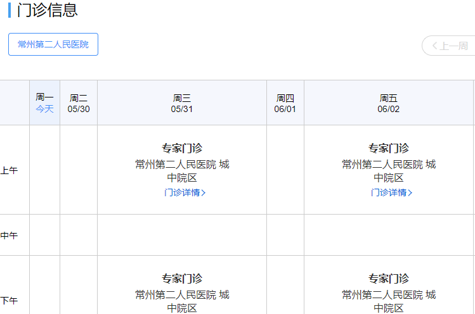This screenshot has height=314, width=475.
Task: Select the 周三 05/31 column header
Action: [181, 103]
